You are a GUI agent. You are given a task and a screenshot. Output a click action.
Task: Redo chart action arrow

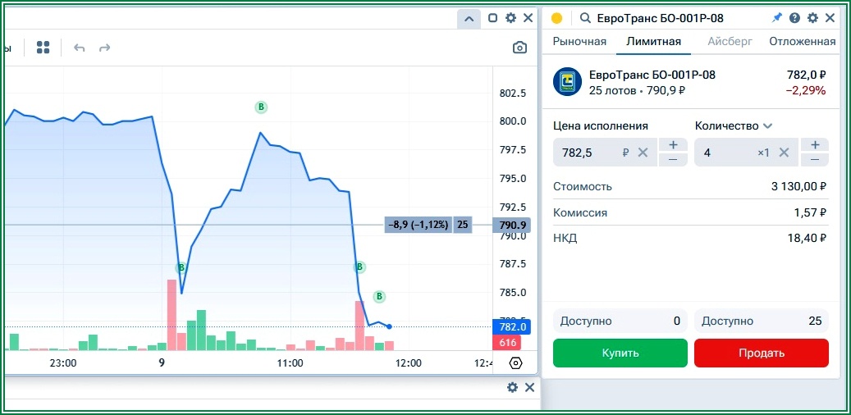click(105, 48)
